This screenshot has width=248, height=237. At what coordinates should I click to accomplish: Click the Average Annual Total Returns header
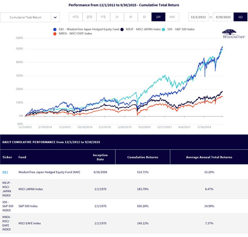pos(209,157)
